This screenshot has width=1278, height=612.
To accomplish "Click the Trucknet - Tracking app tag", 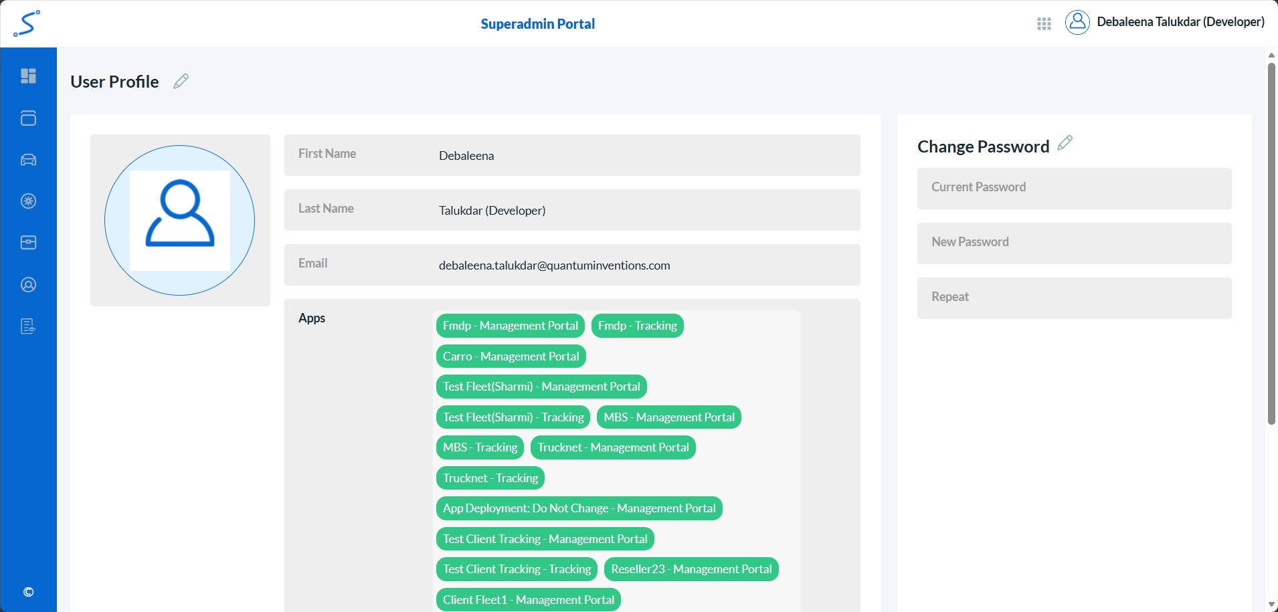I will coord(490,478).
